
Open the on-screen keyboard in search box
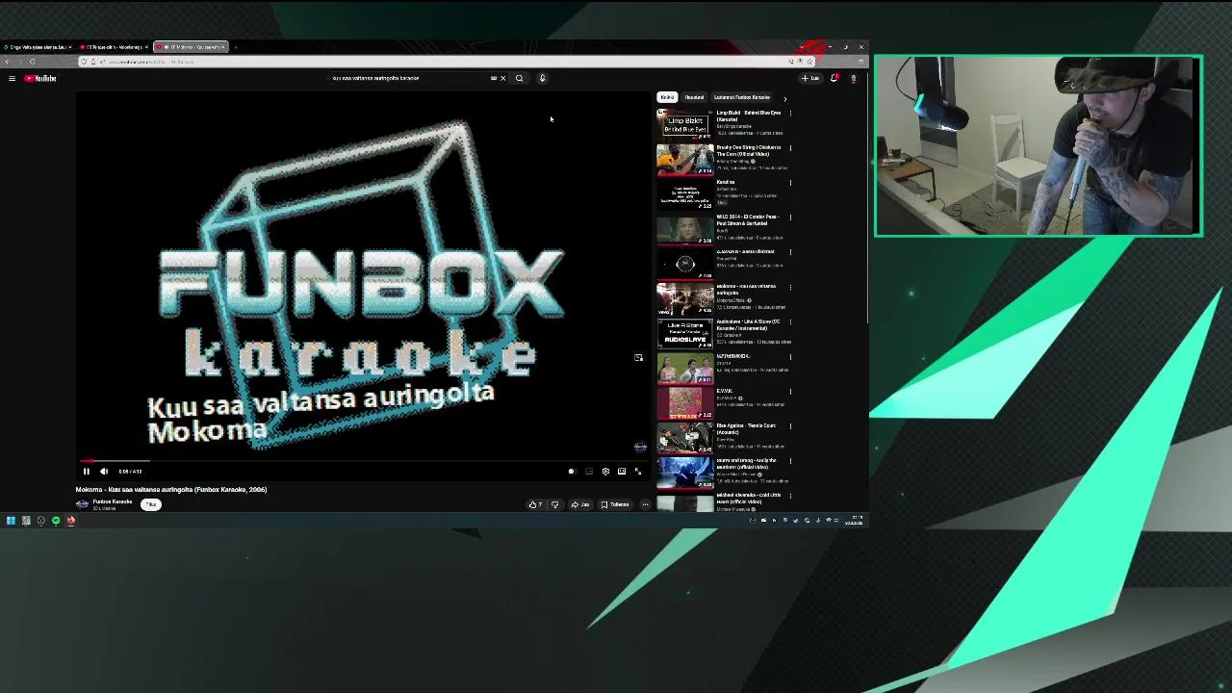[x=494, y=78]
